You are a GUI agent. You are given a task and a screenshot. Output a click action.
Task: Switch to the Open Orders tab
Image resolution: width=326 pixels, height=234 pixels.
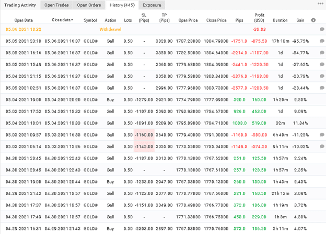click(89, 5)
